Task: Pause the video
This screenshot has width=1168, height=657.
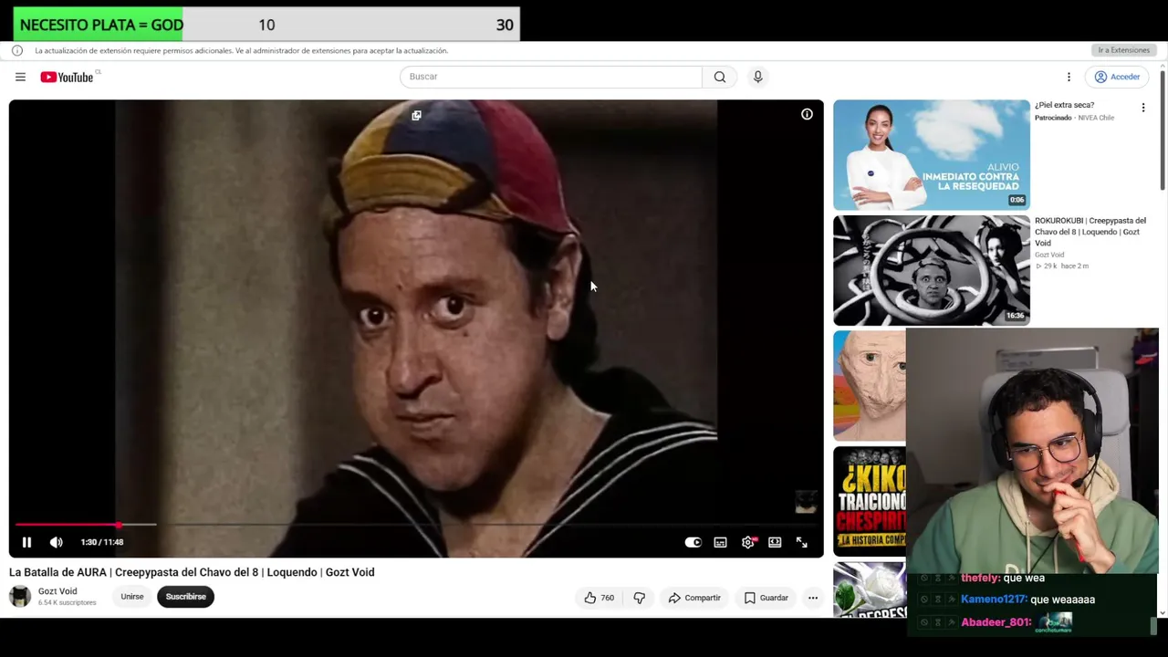Action: 26,542
